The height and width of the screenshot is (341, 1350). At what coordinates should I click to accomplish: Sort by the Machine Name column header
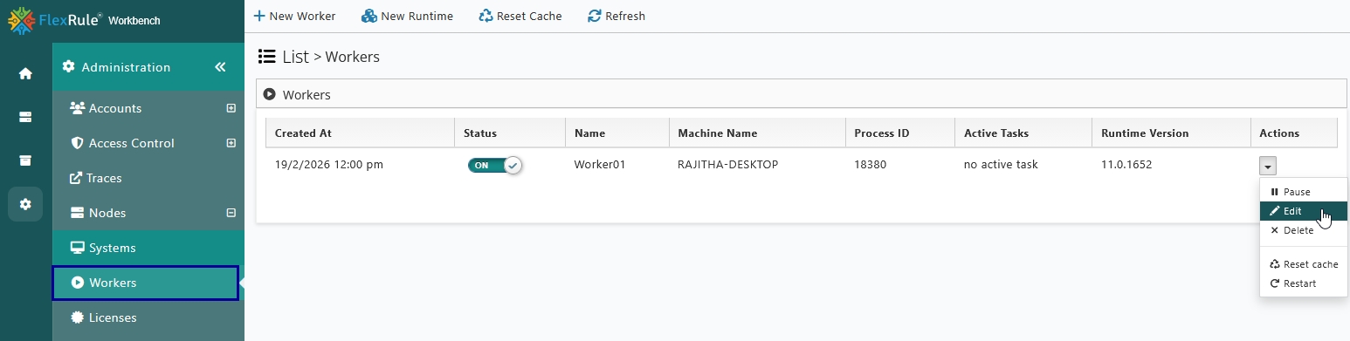pos(757,133)
